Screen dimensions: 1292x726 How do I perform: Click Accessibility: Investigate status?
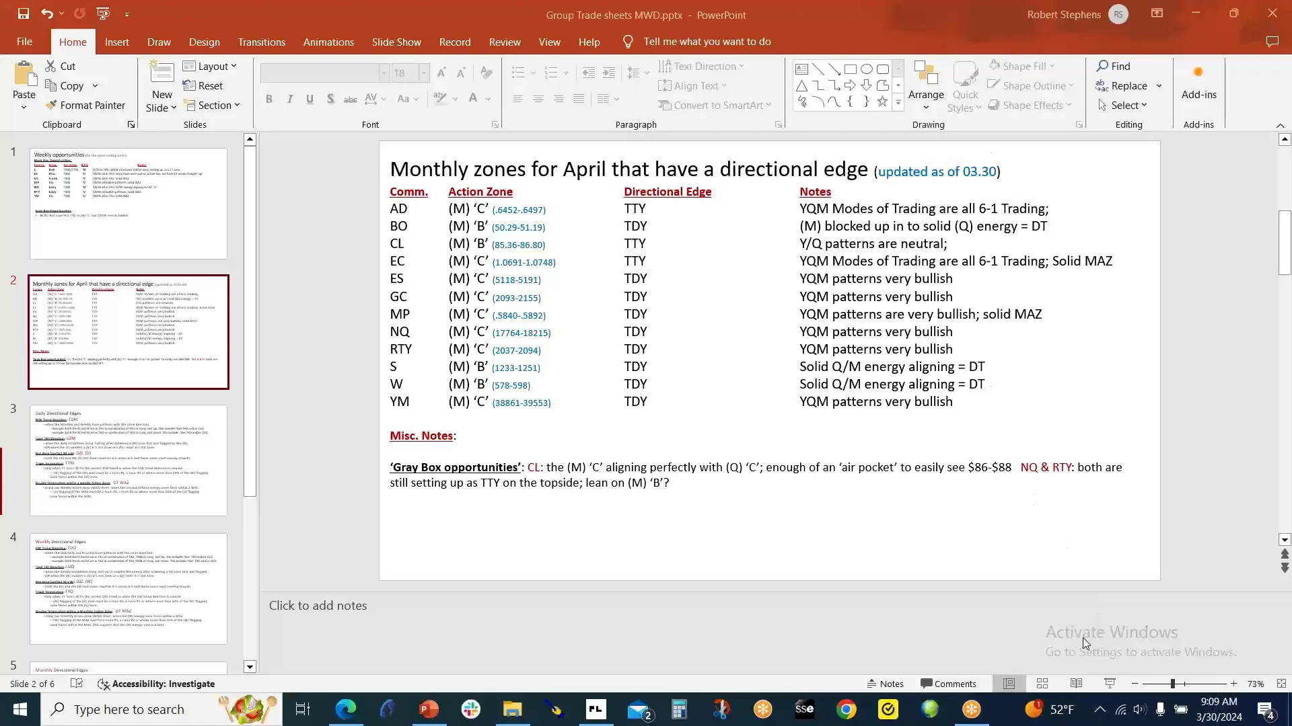156,684
